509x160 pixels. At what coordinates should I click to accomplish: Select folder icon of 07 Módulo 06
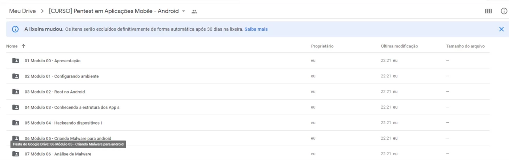click(16, 154)
